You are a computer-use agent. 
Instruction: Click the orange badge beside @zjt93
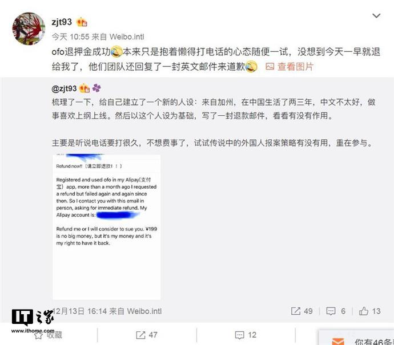point(85,88)
